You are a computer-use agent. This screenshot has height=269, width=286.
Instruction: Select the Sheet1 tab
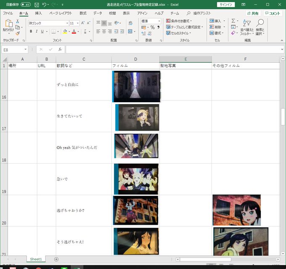(x=36, y=259)
